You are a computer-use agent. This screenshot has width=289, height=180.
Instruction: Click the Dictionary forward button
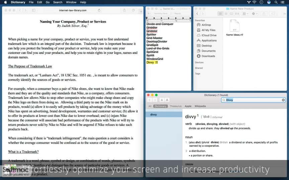click(x=155, y=100)
